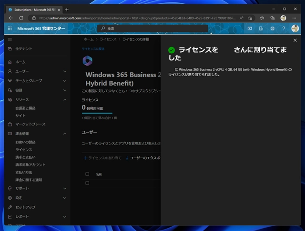Screen dimensions: 305x231
Task: Click the 検索 search box
Action: 152,29
